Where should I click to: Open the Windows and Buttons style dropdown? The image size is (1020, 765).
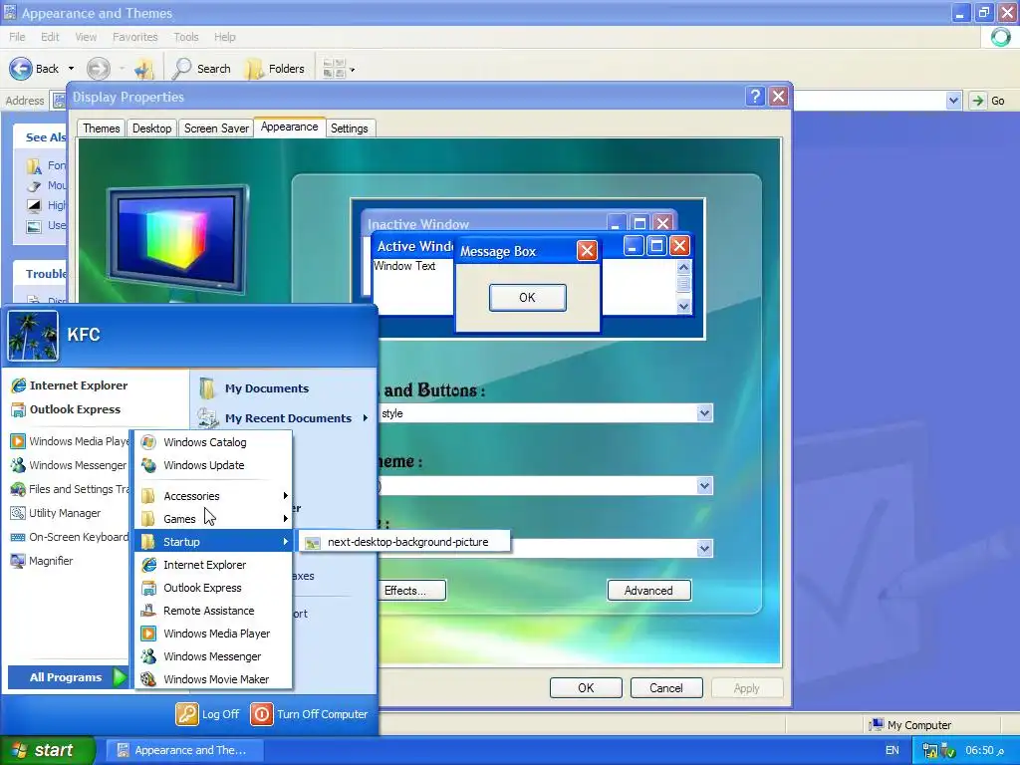(x=704, y=413)
